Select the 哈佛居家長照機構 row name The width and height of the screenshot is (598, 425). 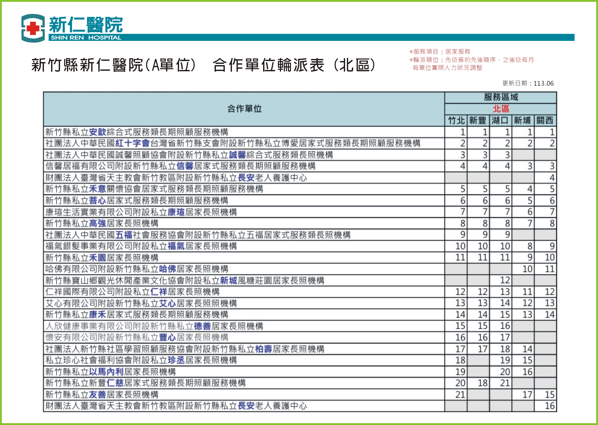point(137,269)
